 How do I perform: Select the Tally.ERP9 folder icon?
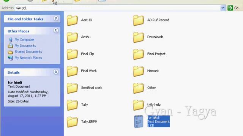pos(72,122)
